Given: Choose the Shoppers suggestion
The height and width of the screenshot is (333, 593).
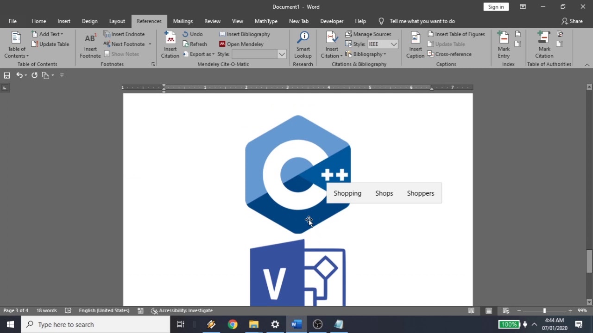Looking at the screenshot, I should (421, 193).
